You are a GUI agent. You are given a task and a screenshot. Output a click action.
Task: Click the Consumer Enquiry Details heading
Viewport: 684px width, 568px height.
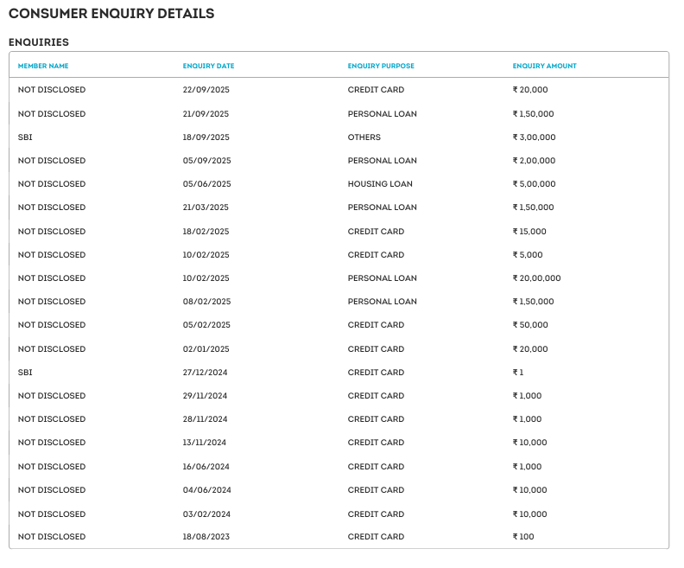point(111,14)
